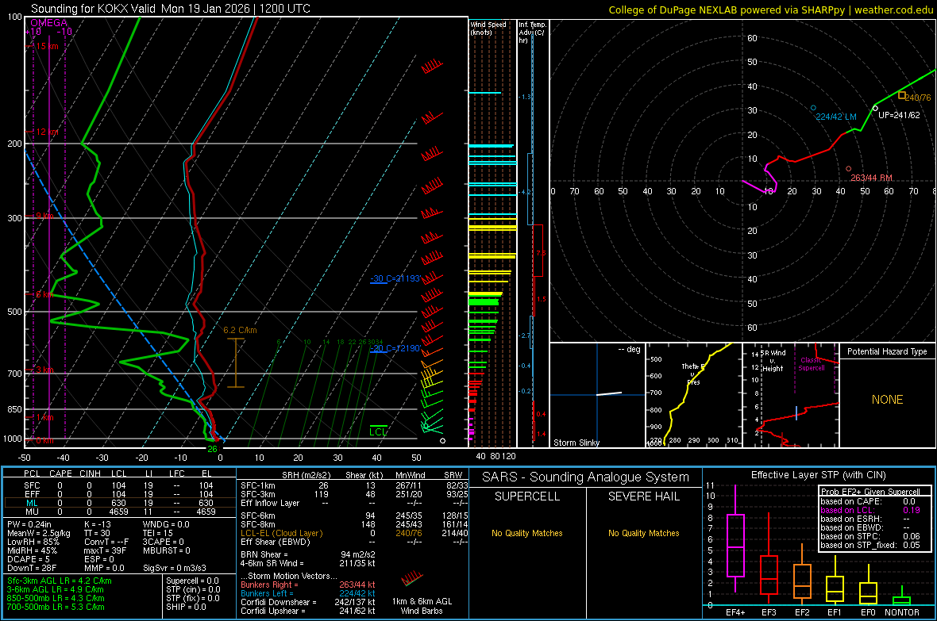Select the 'EFF' parcel row
The width and height of the screenshot is (937, 621).
point(119,494)
